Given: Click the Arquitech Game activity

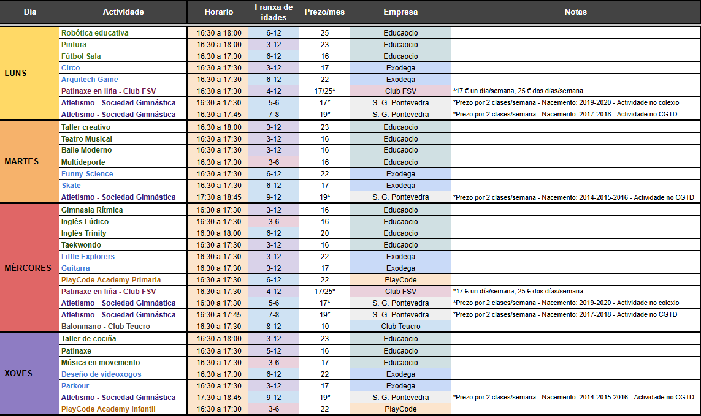Looking at the screenshot, I should coord(123,79).
